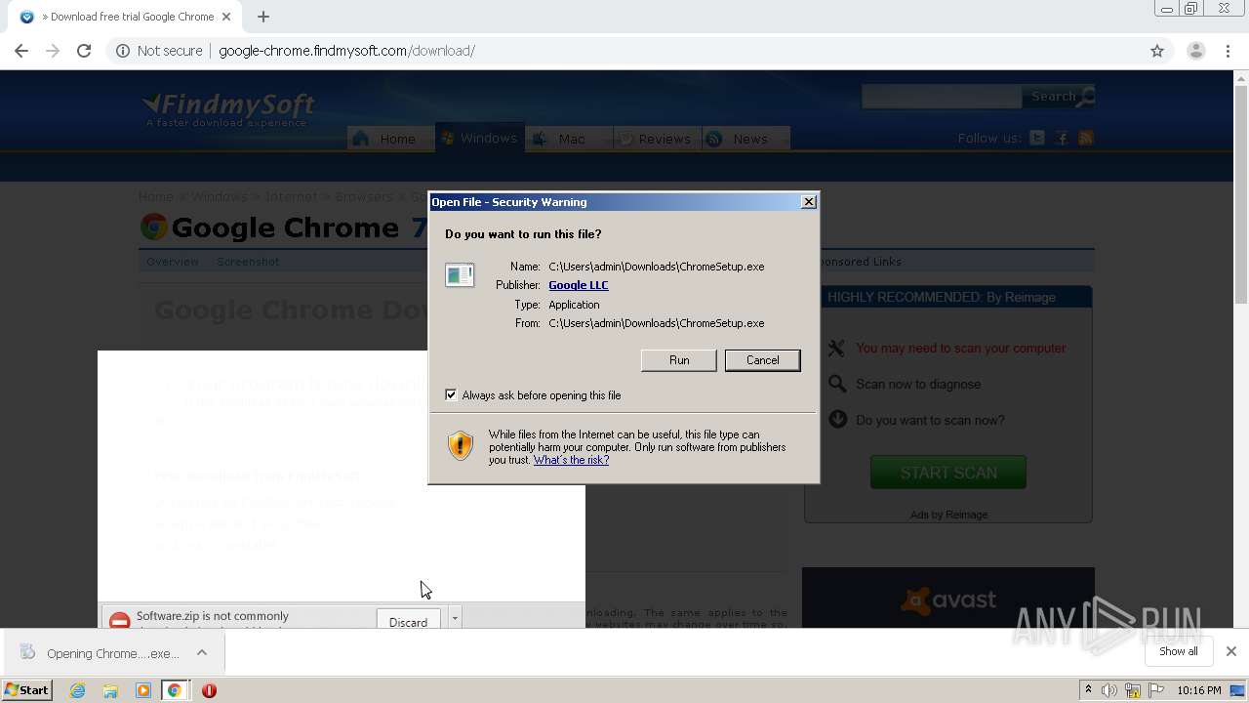Expand the Opening Chrome...exe download chevron
The width and height of the screenshot is (1249, 703).
pos(202,653)
